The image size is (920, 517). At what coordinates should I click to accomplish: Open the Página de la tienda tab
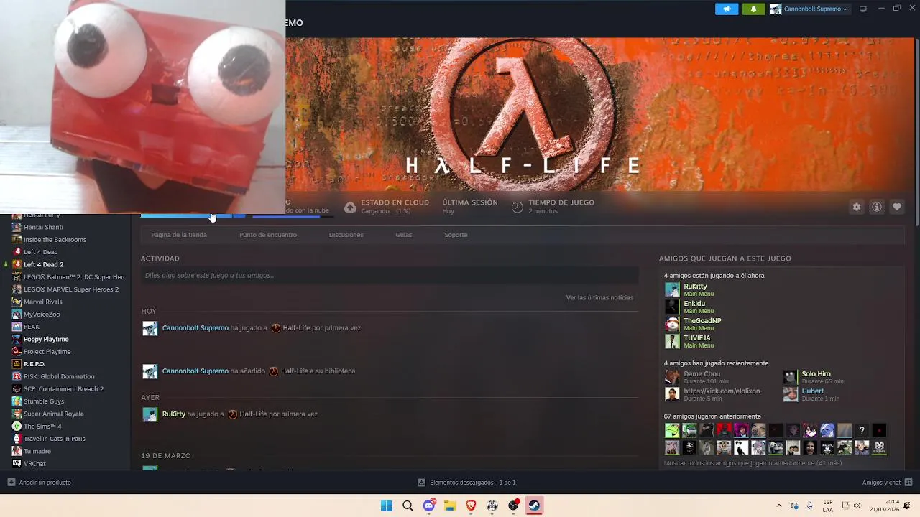coord(179,235)
